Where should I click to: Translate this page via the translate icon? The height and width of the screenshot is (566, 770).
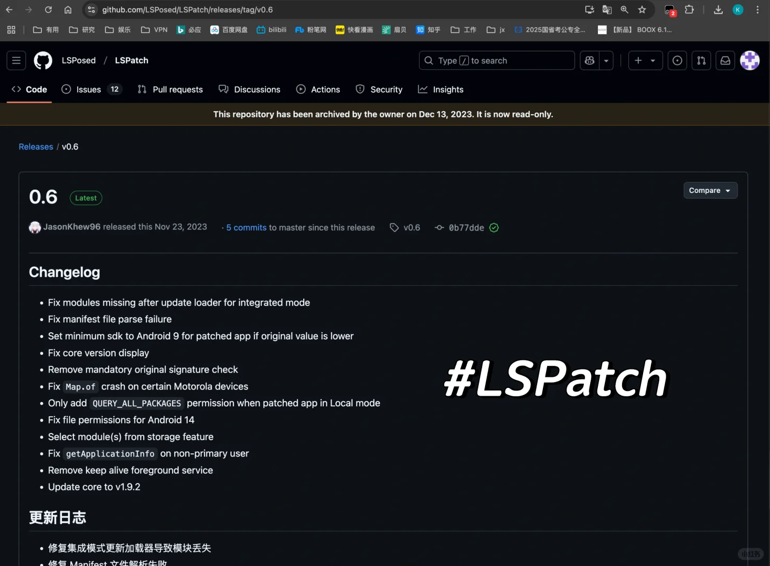pyautogui.click(x=607, y=9)
